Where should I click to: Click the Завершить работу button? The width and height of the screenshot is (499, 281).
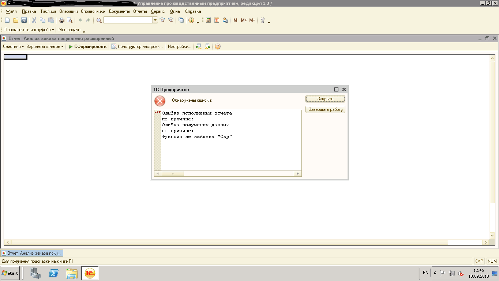tap(325, 109)
